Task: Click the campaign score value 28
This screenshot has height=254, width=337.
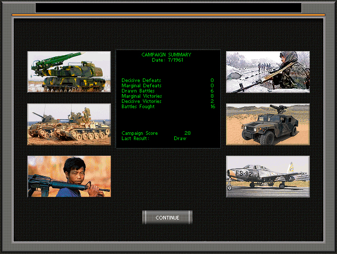Action: pos(187,133)
